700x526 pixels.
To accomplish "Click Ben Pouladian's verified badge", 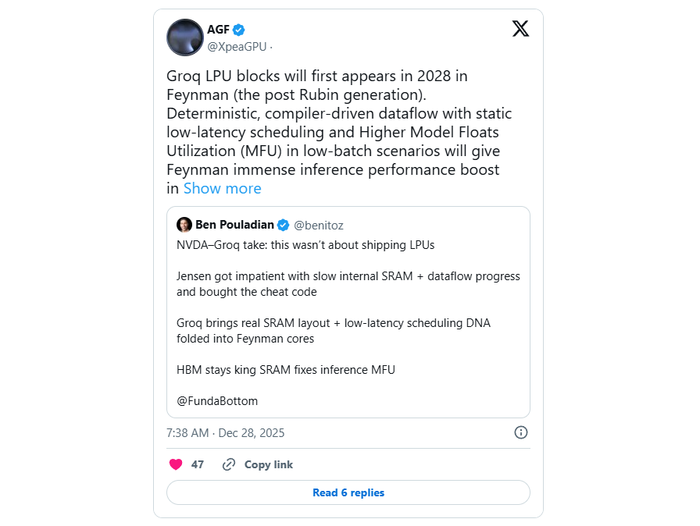I will click(x=284, y=225).
